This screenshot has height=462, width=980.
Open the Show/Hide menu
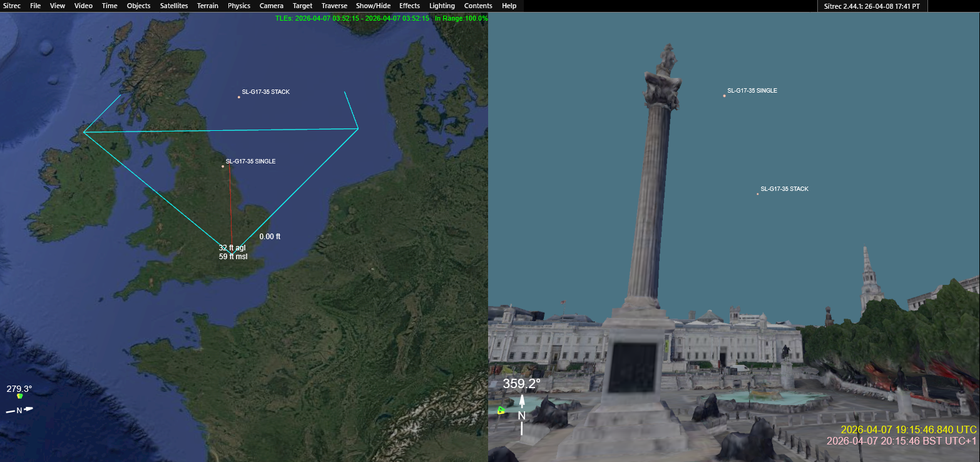point(373,6)
